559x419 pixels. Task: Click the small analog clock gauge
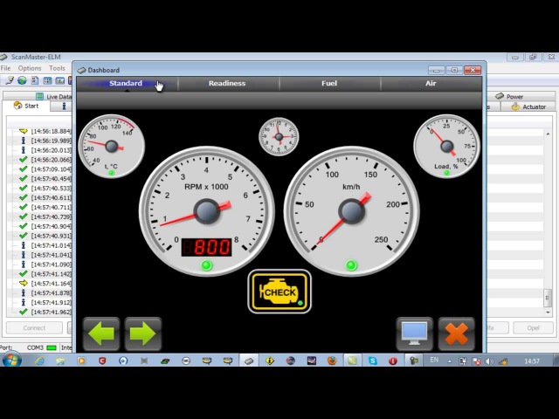(279, 137)
